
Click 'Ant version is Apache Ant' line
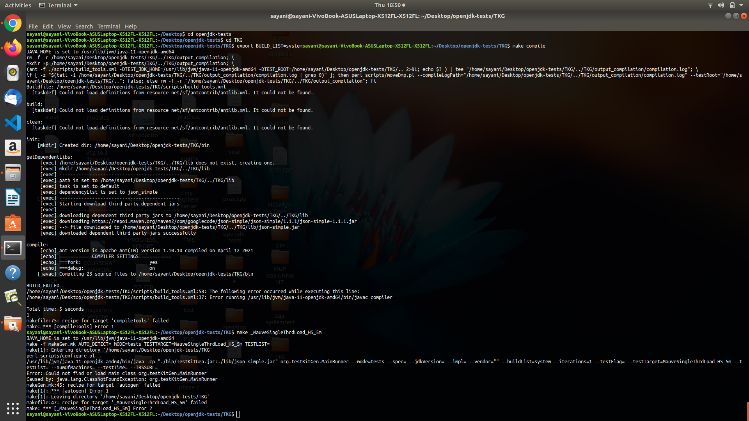147,251
